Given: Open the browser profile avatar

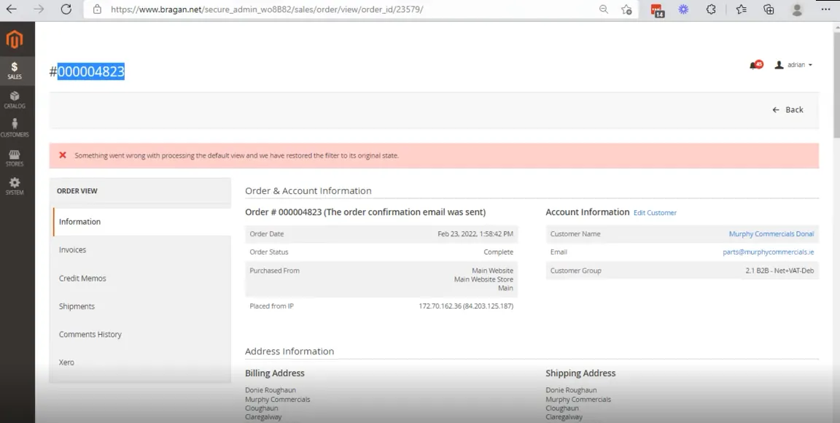Looking at the screenshot, I should (797, 9).
